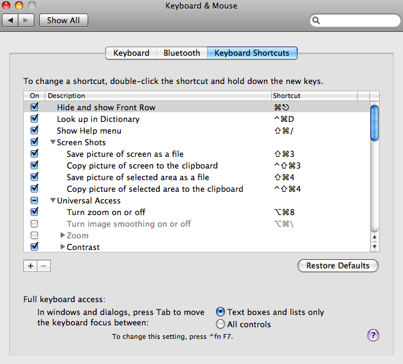Switch to the Bluetooth tab
This screenshot has height=364, width=403.
pos(182,53)
